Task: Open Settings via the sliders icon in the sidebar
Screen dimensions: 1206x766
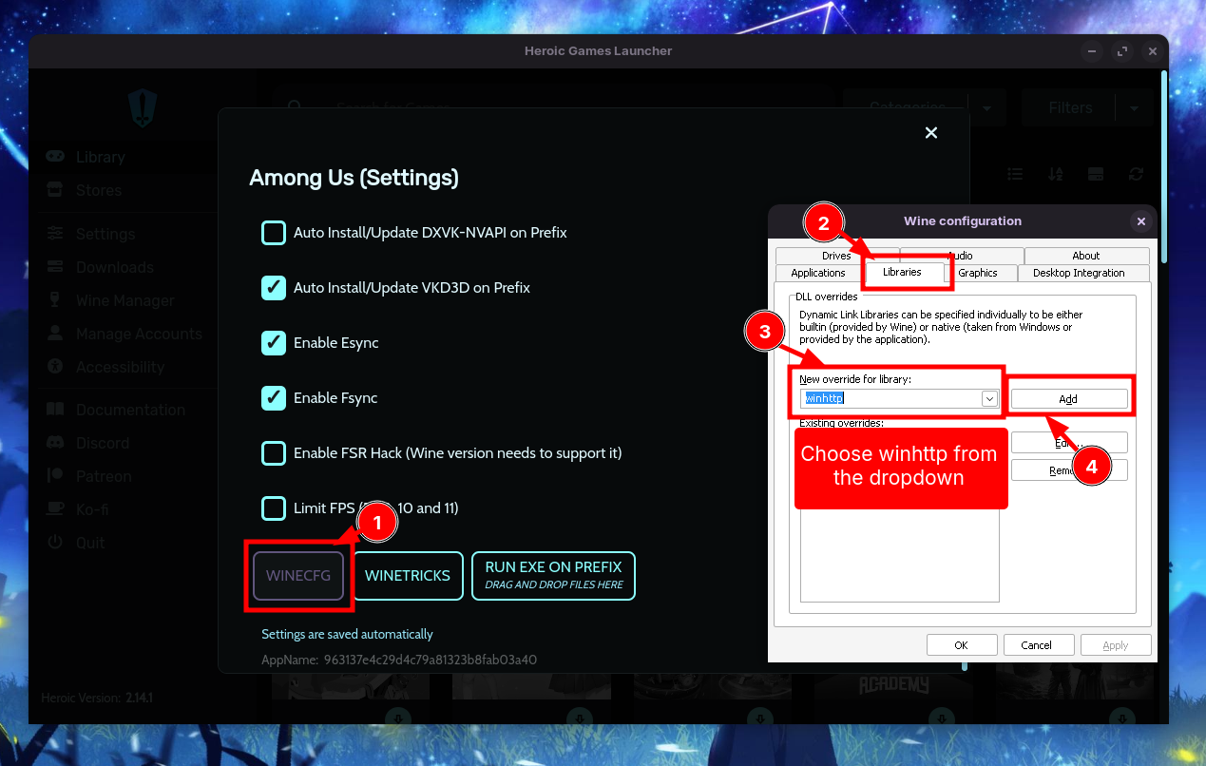Action: tap(56, 234)
